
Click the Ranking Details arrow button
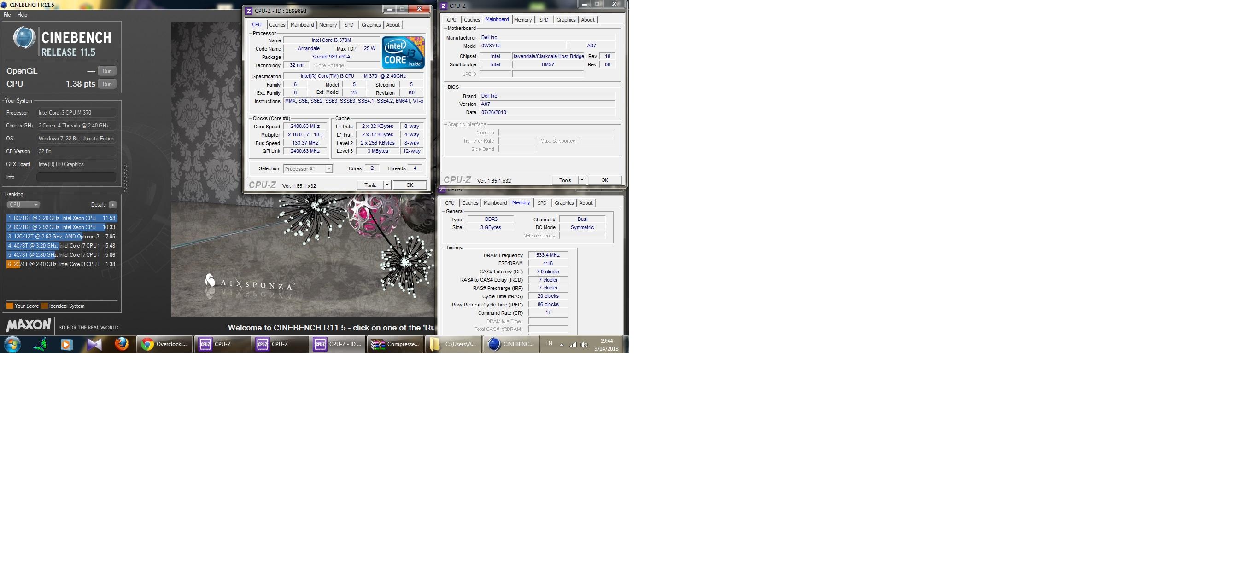coord(113,205)
